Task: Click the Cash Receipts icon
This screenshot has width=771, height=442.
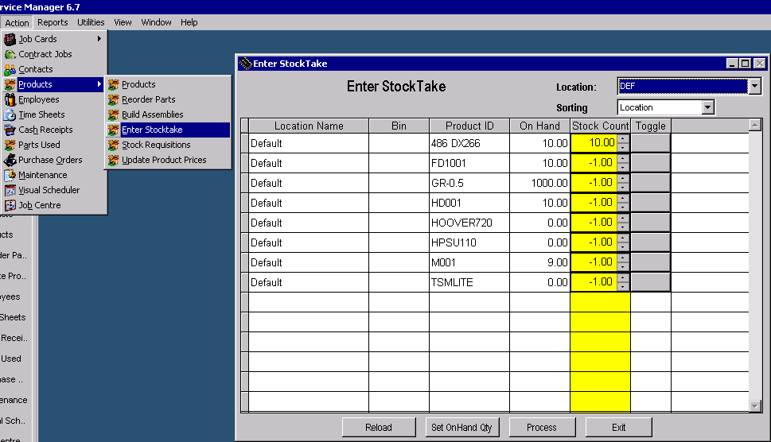Action: click(x=10, y=130)
